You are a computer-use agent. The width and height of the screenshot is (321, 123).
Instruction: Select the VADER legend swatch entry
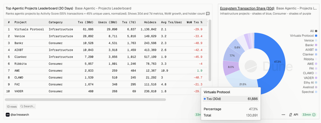(310, 78)
